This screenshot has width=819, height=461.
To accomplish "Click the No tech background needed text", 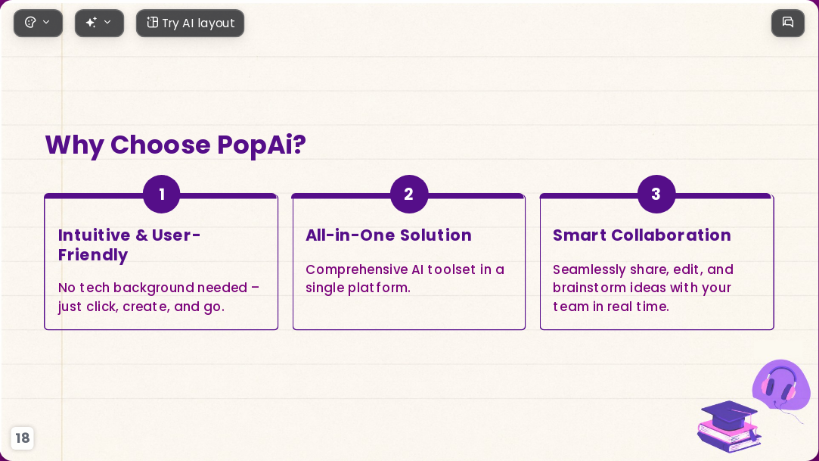I will [159, 297].
